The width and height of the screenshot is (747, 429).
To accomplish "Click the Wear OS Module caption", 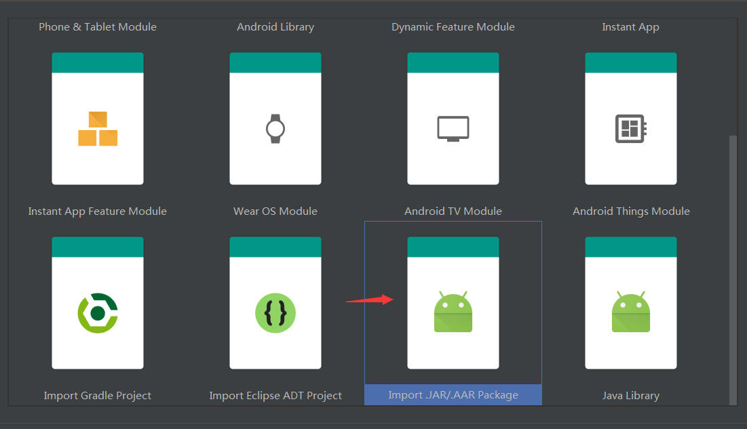I will 275,211.
